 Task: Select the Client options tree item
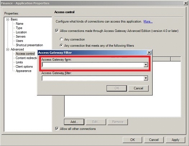click(24, 67)
